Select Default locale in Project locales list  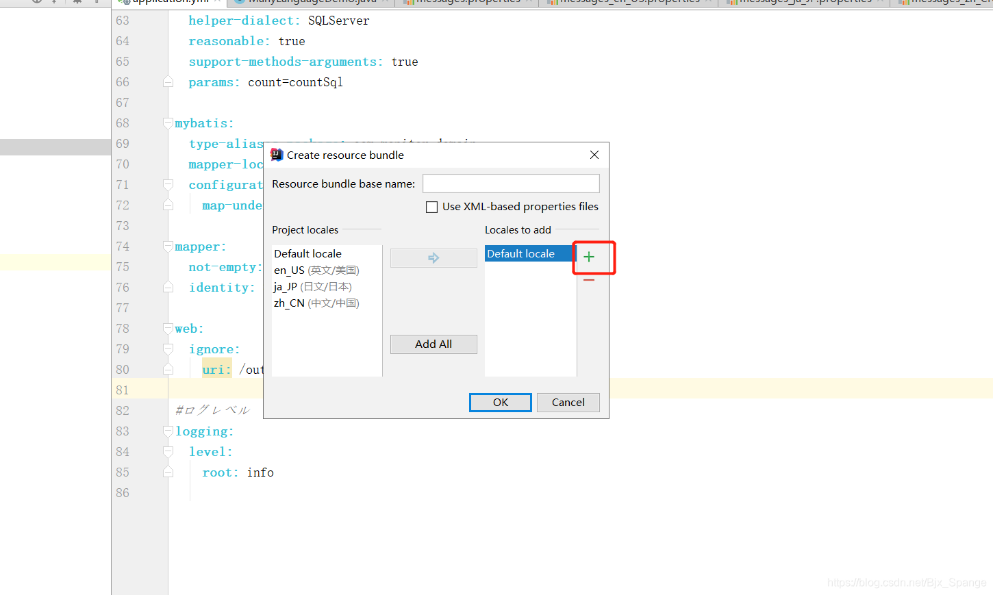307,254
